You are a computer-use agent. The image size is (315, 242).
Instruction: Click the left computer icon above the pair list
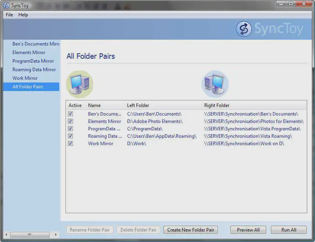pyautogui.click(x=80, y=83)
